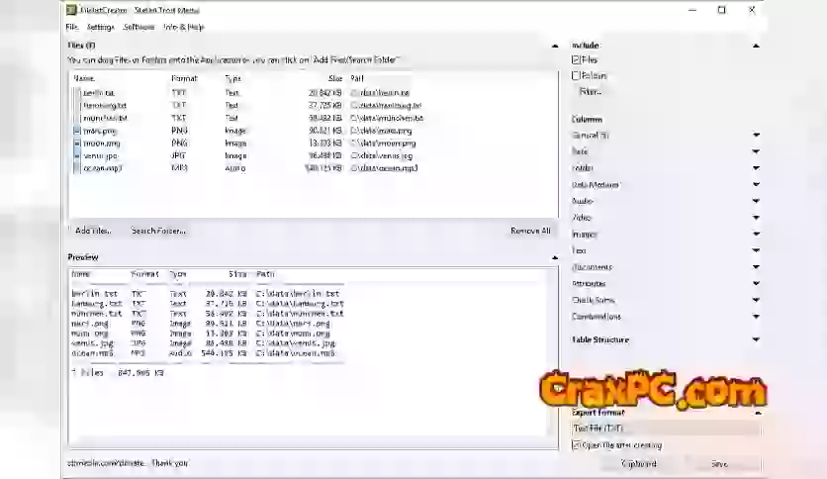Click the Remove All button
This screenshot has width=827, height=479.
pos(530,231)
